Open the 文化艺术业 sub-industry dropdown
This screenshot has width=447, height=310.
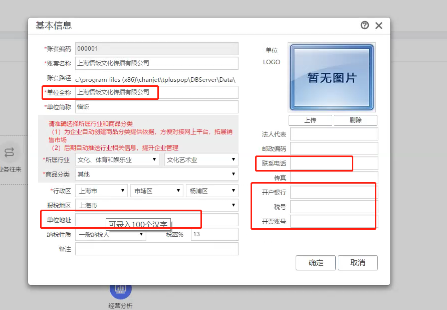point(201,160)
